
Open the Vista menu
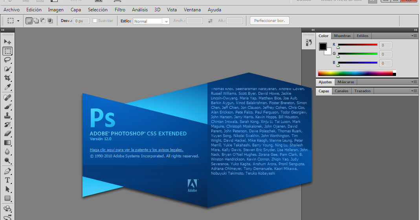point(172,10)
